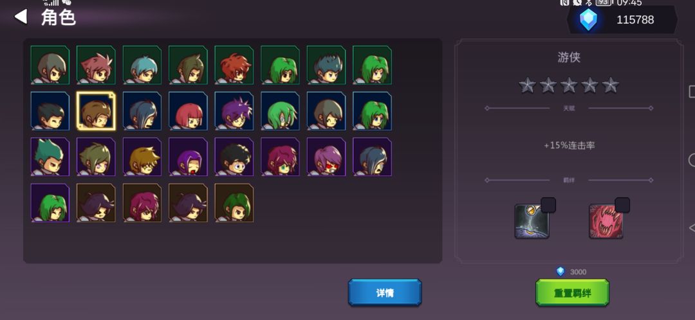
Task: Choose the purple hooded shouting character
Action: tap(188, 157)
